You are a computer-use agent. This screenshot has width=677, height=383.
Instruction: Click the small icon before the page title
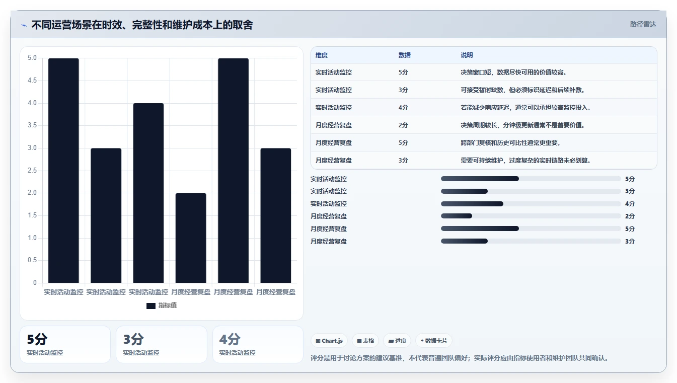(24, 25)
